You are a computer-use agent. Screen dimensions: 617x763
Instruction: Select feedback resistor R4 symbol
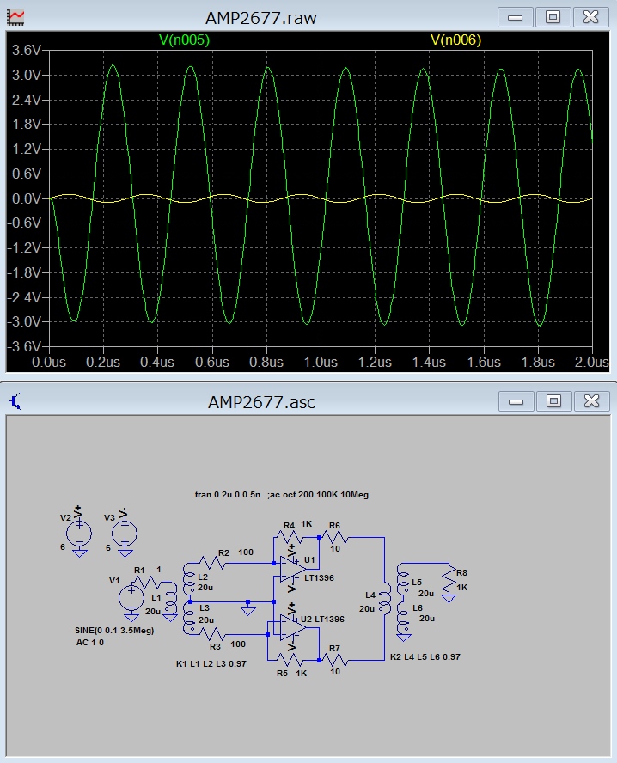(x=289, y=538)
